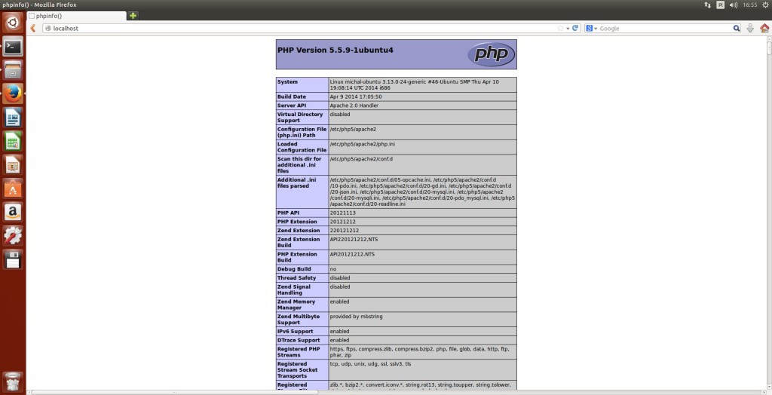This screenshot has width=772, height=395.
Task: Open the URL history dropdown arrow
Action: click(568, 29)
